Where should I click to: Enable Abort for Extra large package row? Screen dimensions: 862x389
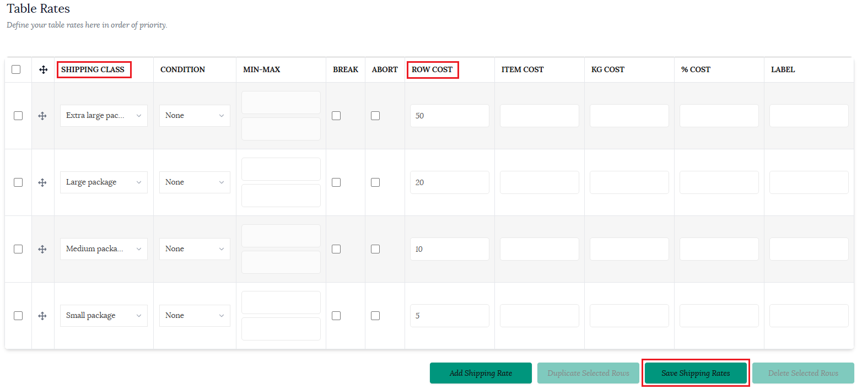click(x=375, y=116)
